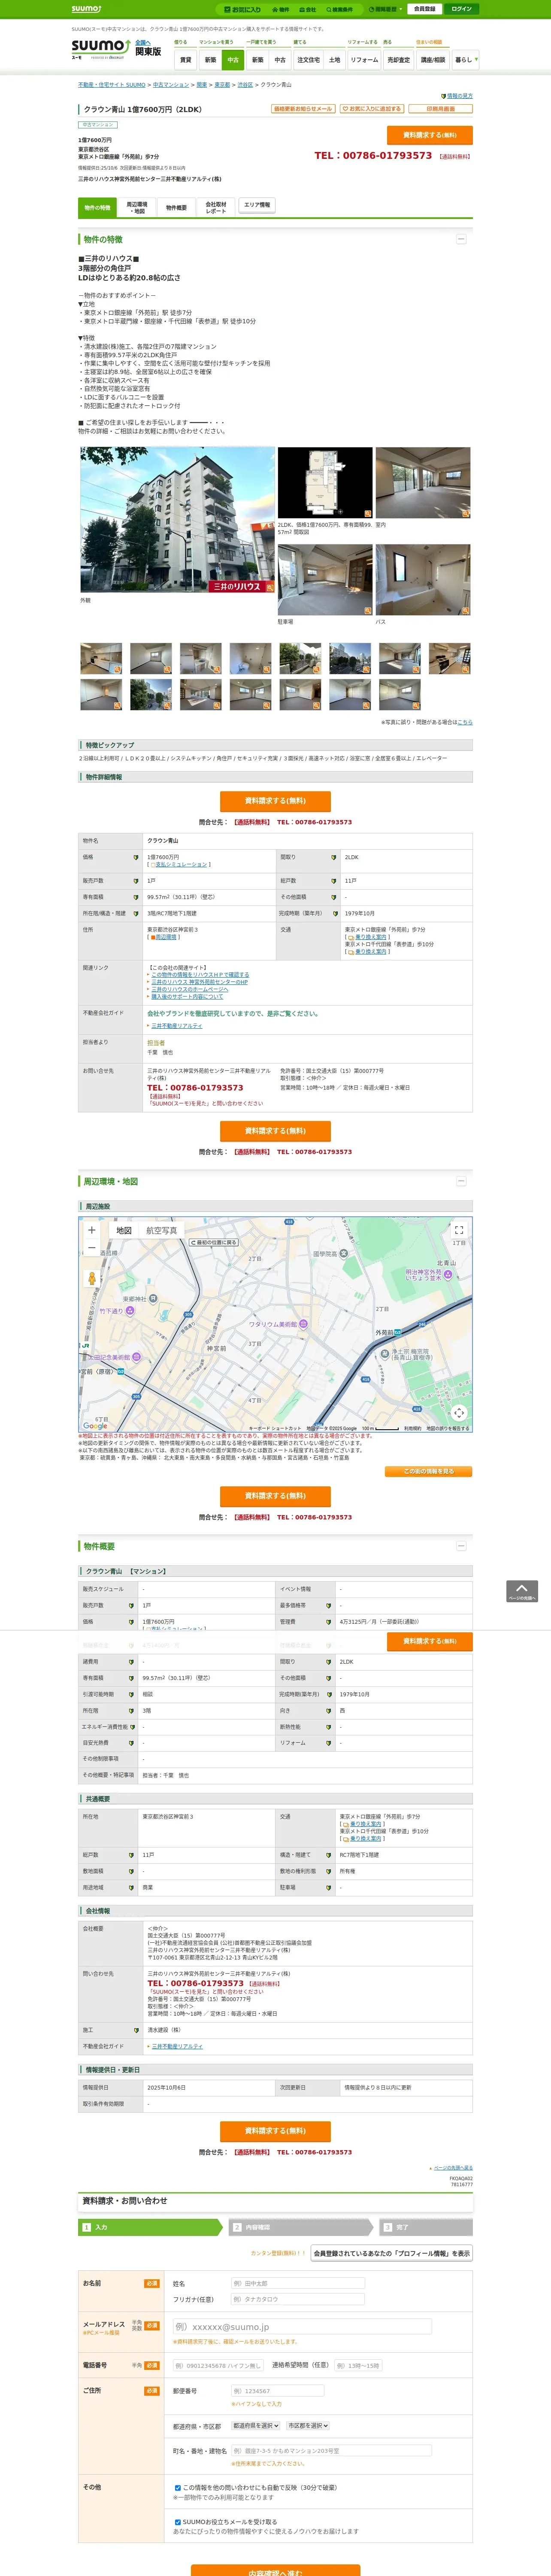Screen dimensions: 551x2576
Task: Click 価格更新お知らせメール button
Action: pyautogui.click(x=303, y=109)
